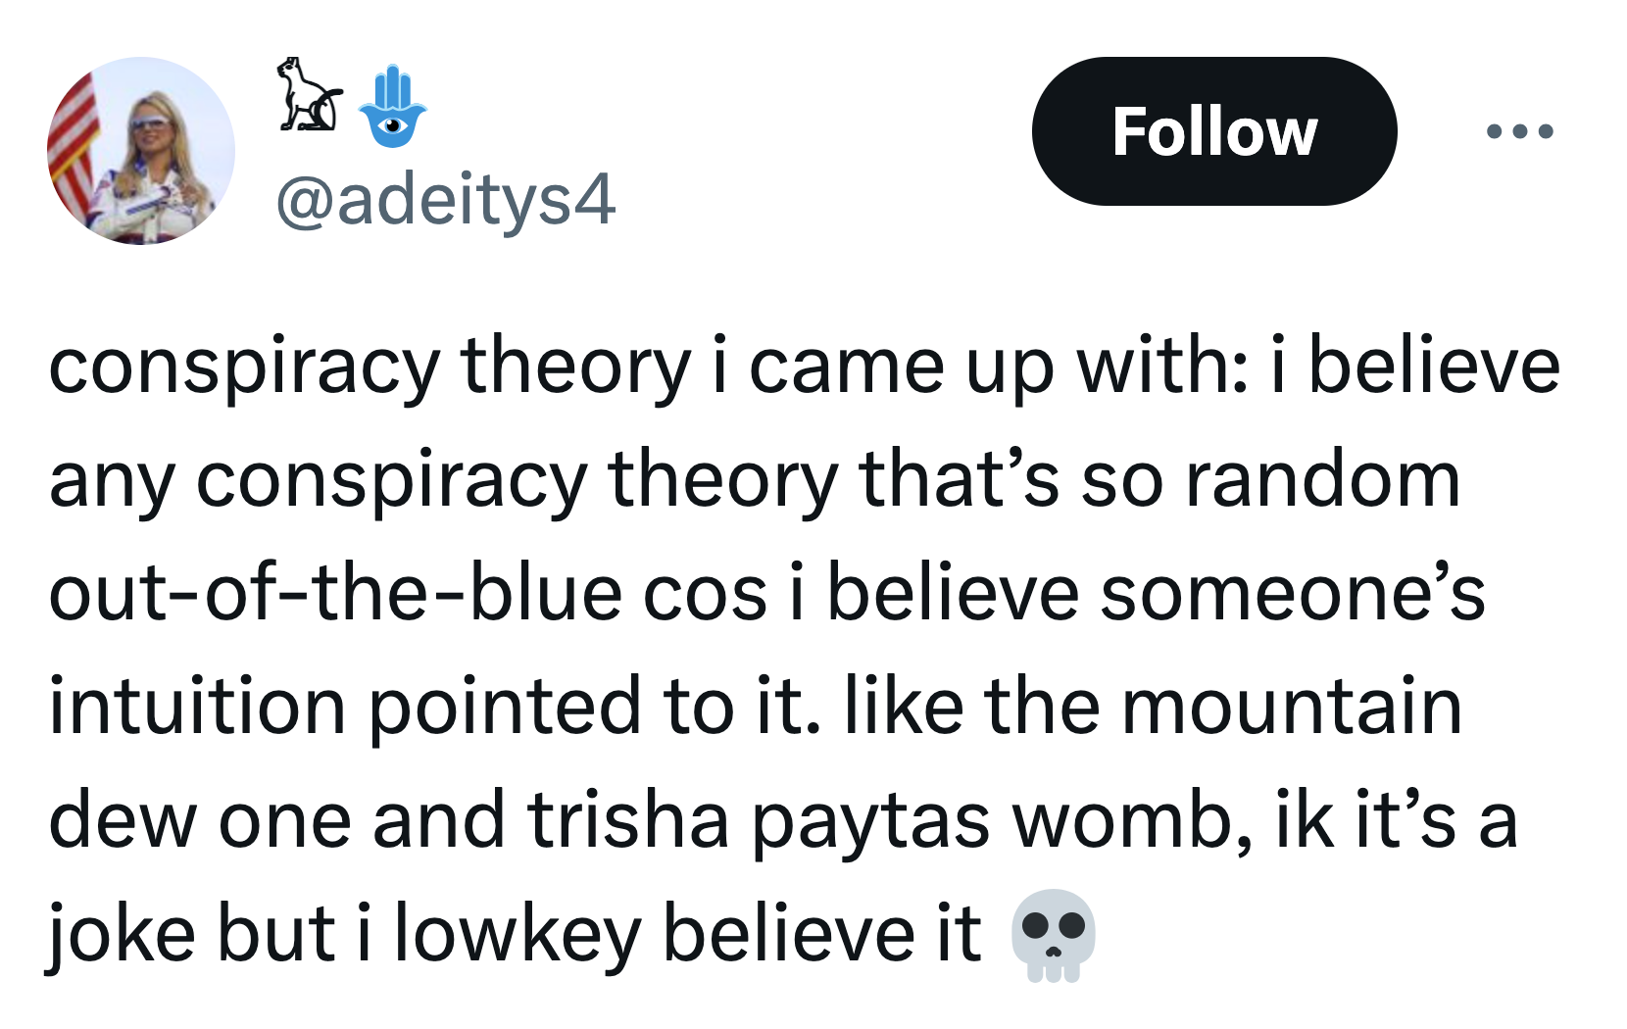Image resolution: width=1627 pixels, height=1029 pixels.
Task: Click the Follow button
Action: pos(1213,131)
